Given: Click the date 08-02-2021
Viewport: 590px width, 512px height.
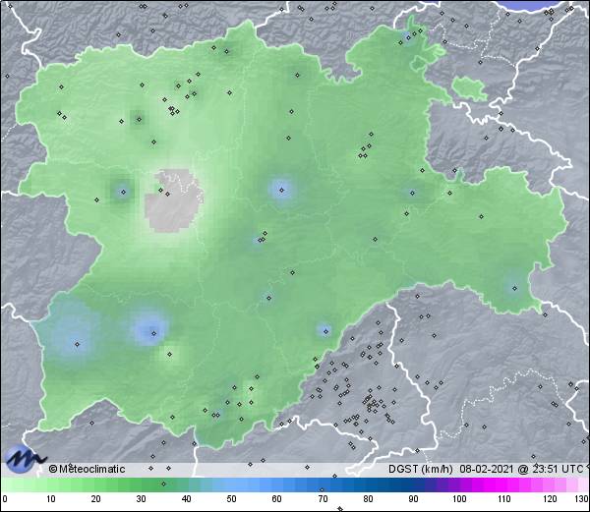Looking at the screenshot, I should [x=486, y=469].
